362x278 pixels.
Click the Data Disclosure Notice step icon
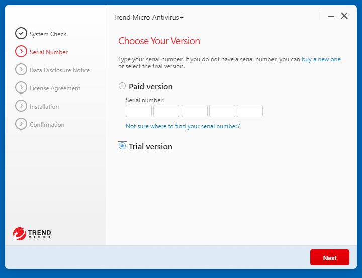tap(21, 69)
